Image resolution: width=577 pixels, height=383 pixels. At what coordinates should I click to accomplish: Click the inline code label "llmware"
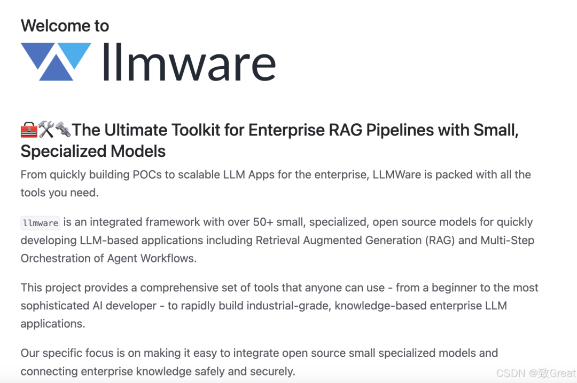(x=41, y=223)
